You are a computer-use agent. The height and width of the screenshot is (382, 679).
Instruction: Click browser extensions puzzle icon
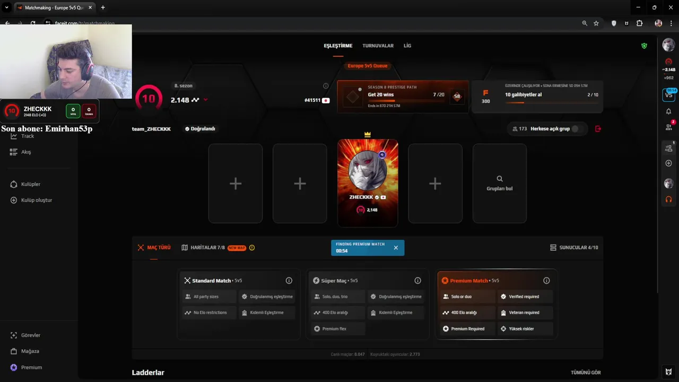coord(639,23)
